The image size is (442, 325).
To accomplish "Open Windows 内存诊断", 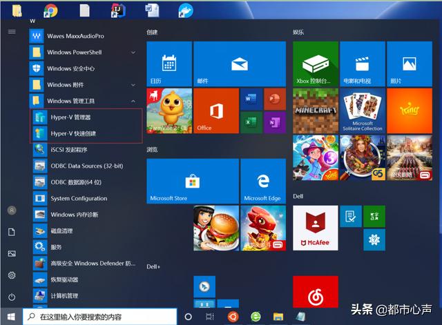I will [x=86, y=215].
